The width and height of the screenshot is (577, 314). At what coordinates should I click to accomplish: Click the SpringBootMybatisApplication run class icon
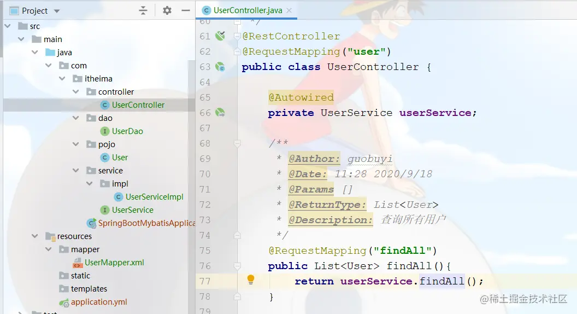coord(91,223)
